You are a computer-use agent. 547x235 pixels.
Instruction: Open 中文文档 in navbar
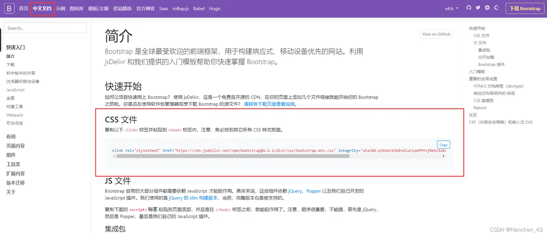click(42, 8)
